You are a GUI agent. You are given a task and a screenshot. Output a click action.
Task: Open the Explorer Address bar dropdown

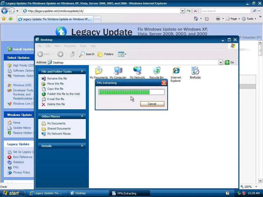point(221,62)
